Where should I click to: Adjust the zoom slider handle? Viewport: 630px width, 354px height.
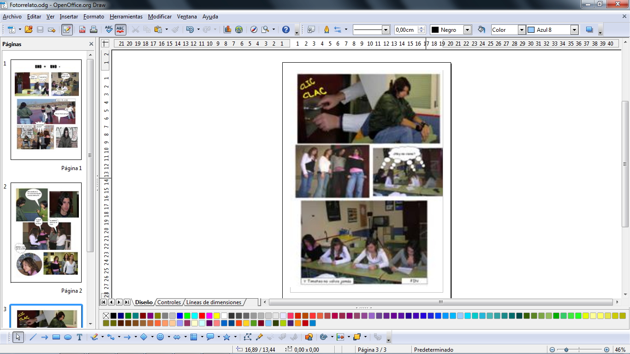tap(566, 350)
